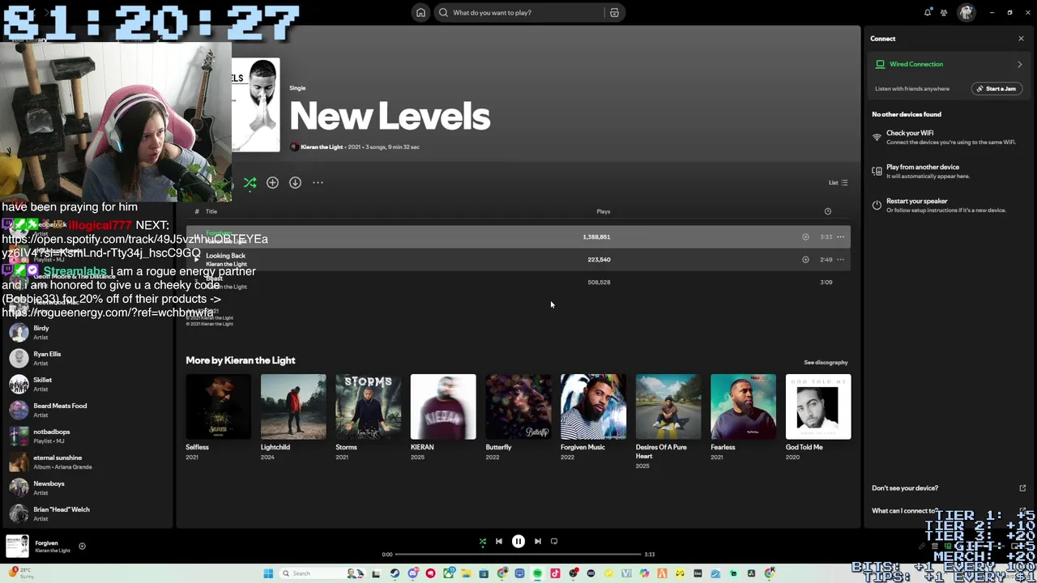Click the now-playing album art thumbnail
The width and height of the screenshot is (1037, 583).
tap(18, 547)
